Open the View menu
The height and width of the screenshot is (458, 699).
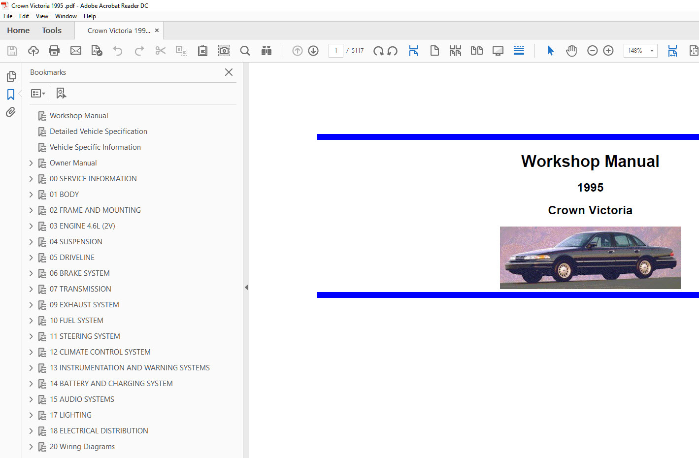(x=42, y=16)
